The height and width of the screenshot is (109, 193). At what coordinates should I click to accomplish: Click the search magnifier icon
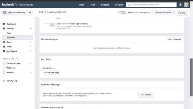click(129, 5)
